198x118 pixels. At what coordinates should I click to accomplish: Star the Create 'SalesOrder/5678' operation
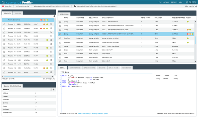coord(60,50)
